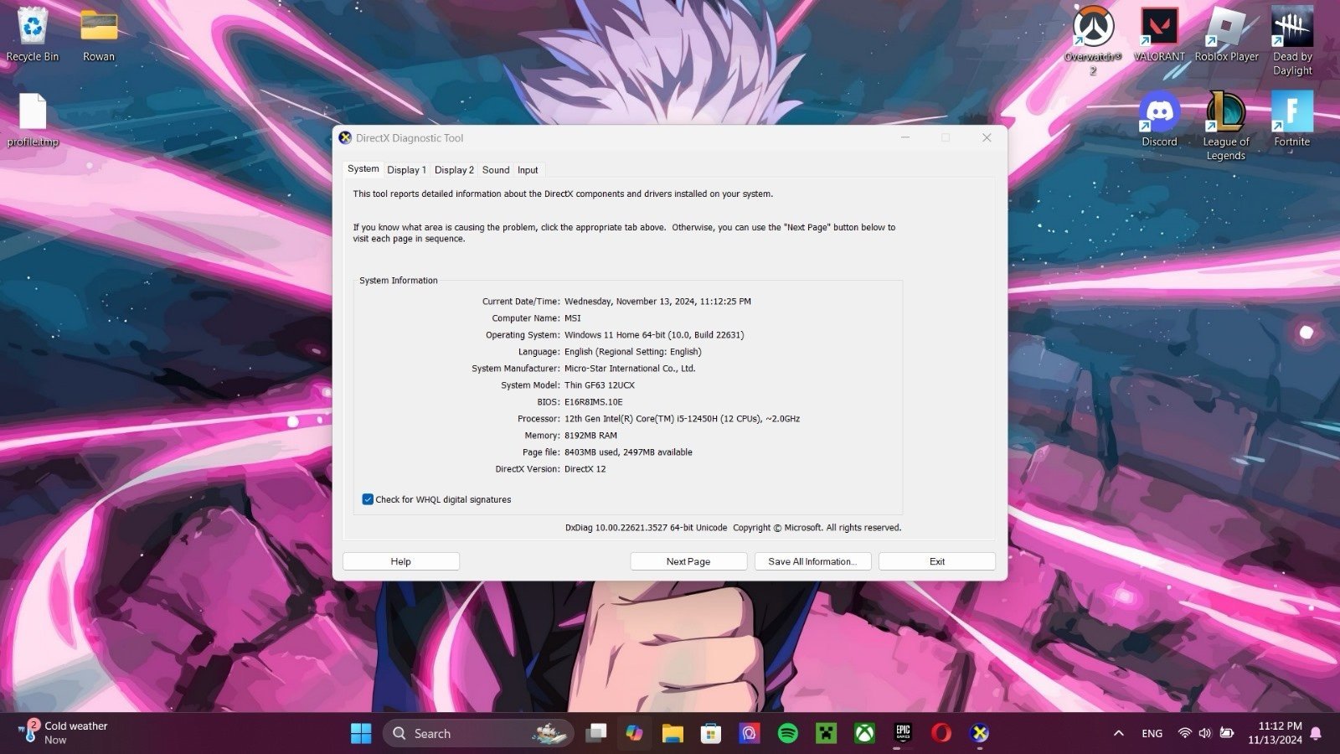Open Task View on taskbar

point(596,733)
